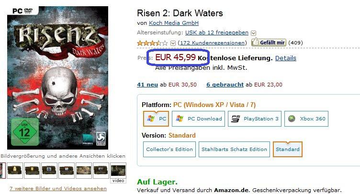Viewport: 360px width, 194px height.
Task: Choose Xbox 360 platform
Action: [306, 119]
